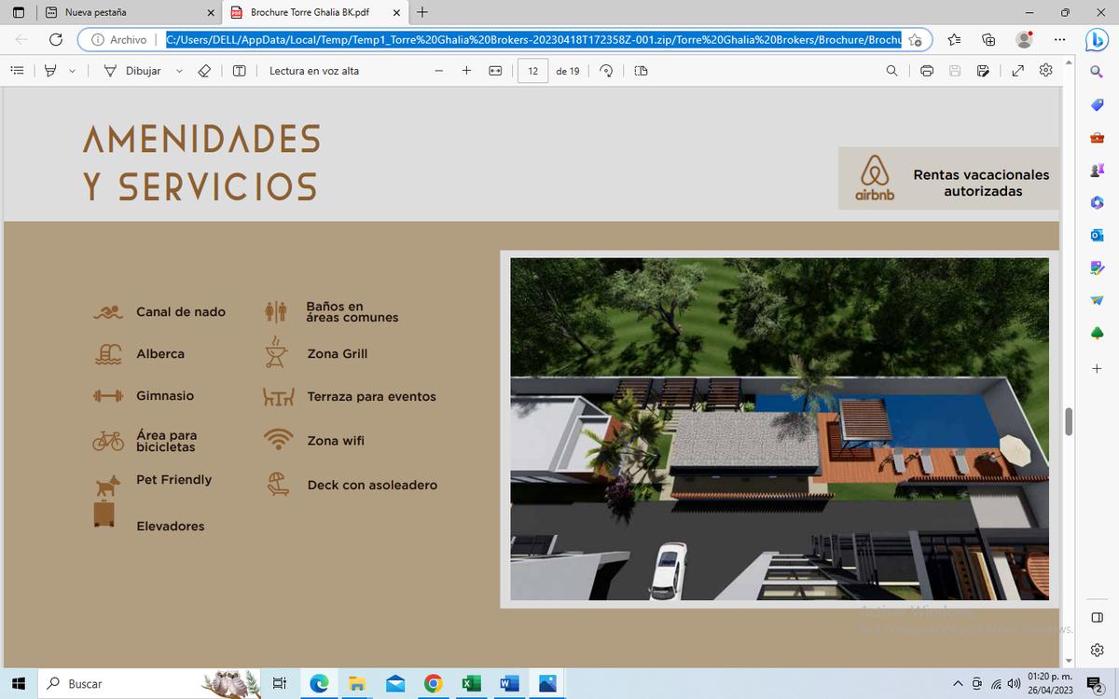1119x699 pixels.
Task: Click the Windows Start button
Action: click(x=19, y=683)
